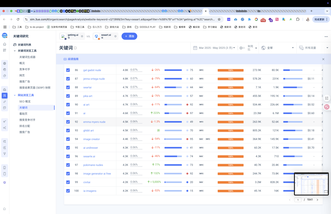Remove getimg.ai from comparison
This screenshot has width=331, height=214.
pos(82,36)
